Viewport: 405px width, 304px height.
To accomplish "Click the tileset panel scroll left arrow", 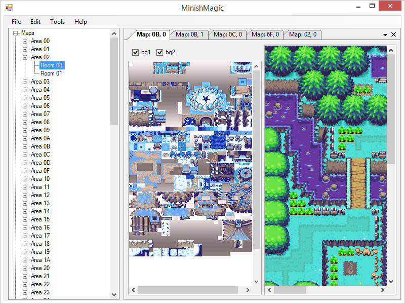I will 133,290.
